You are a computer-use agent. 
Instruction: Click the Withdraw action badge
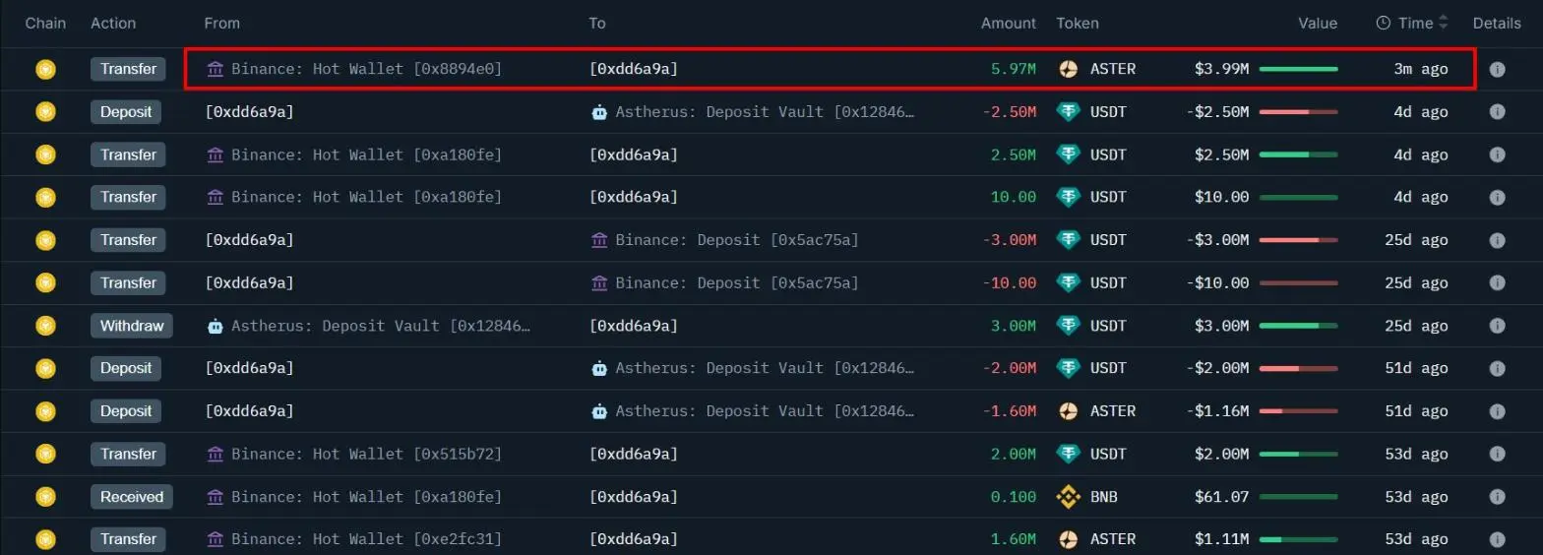(x=132, y=326)
